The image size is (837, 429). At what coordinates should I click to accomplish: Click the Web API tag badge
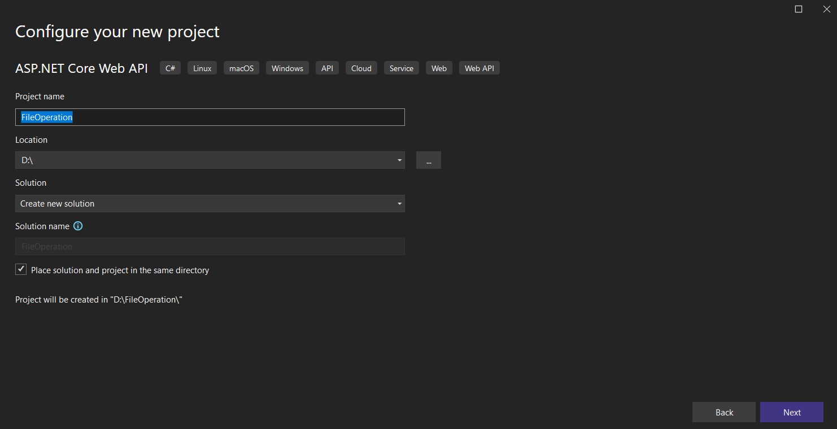479,68
